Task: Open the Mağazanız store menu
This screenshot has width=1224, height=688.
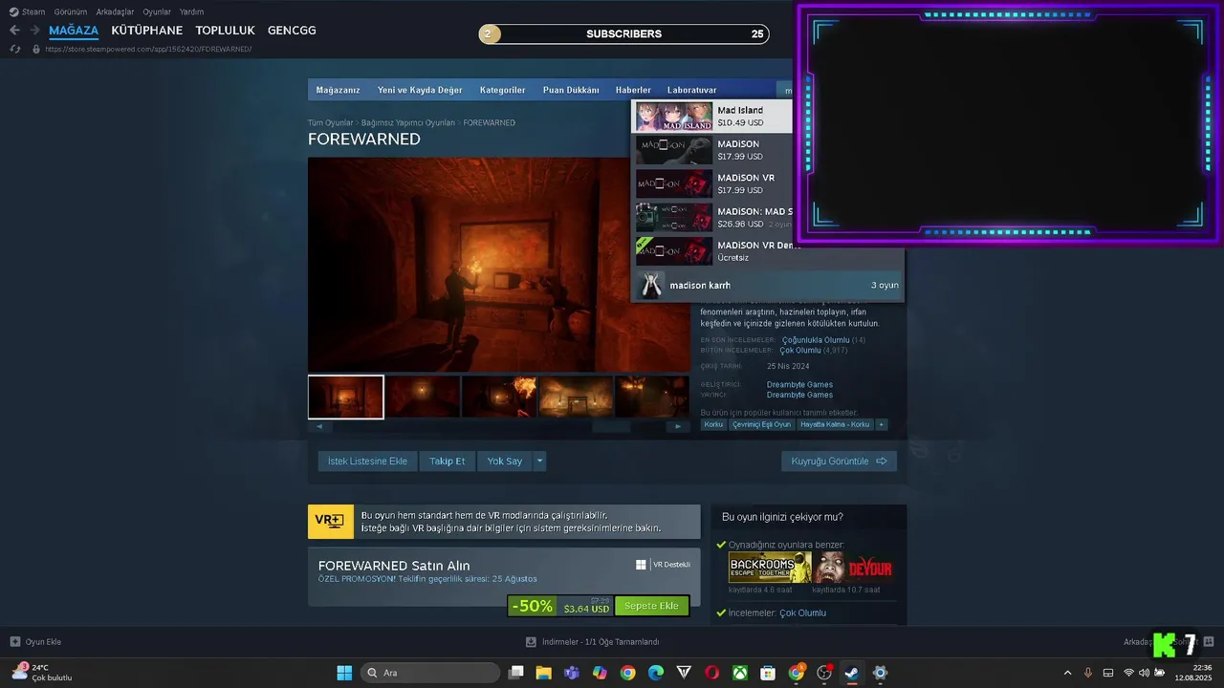Action: 338,90
